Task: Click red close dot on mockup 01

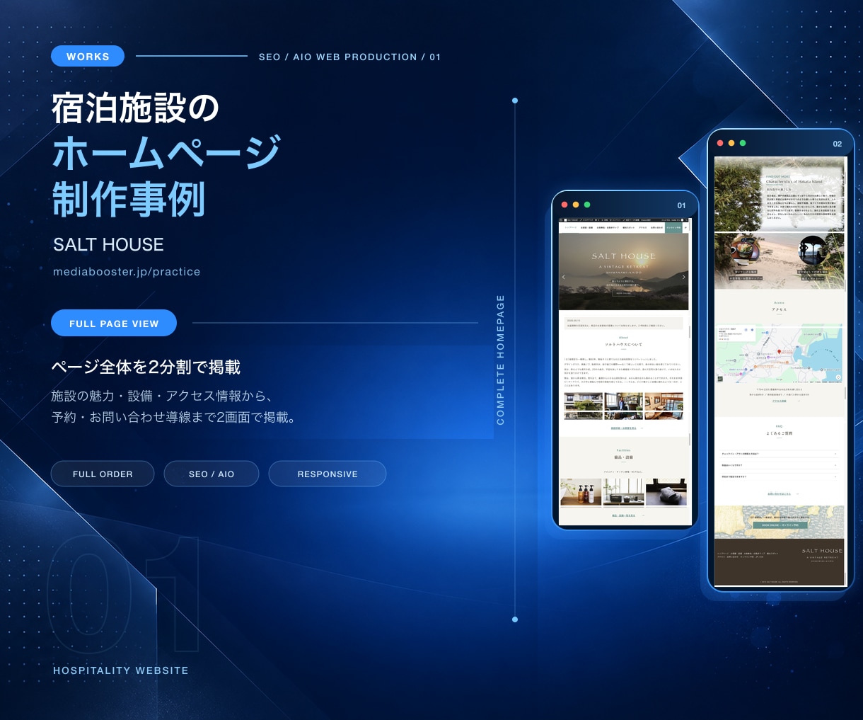Action: click(564, 205)
